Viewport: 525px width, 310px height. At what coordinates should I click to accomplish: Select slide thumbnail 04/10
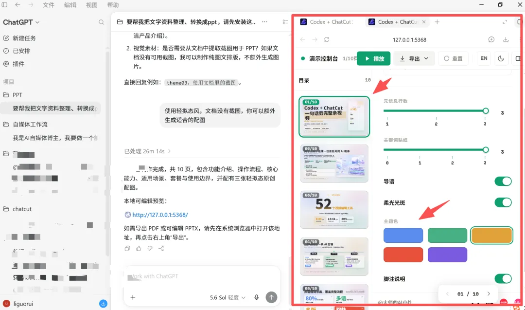[x=334, y=256]
